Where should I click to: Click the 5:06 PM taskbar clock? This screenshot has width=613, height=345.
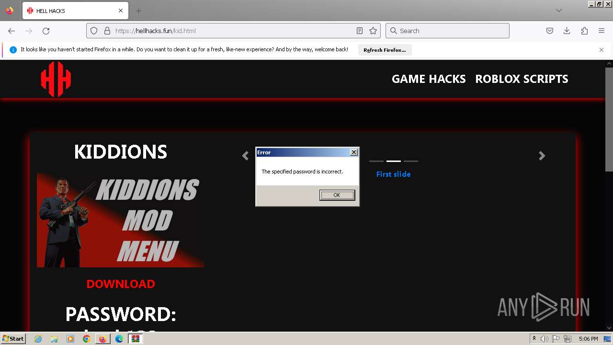pyautogui.click(x=588, y=339)
